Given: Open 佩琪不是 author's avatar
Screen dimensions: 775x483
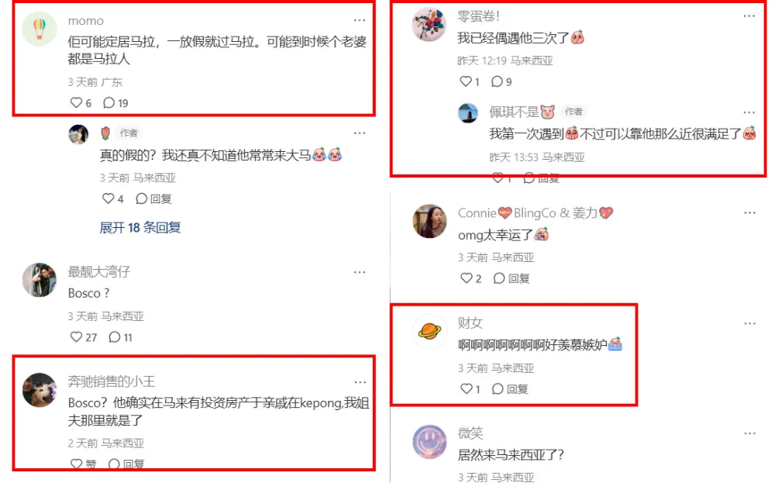Looking at the screenshot, I should 467,112.
